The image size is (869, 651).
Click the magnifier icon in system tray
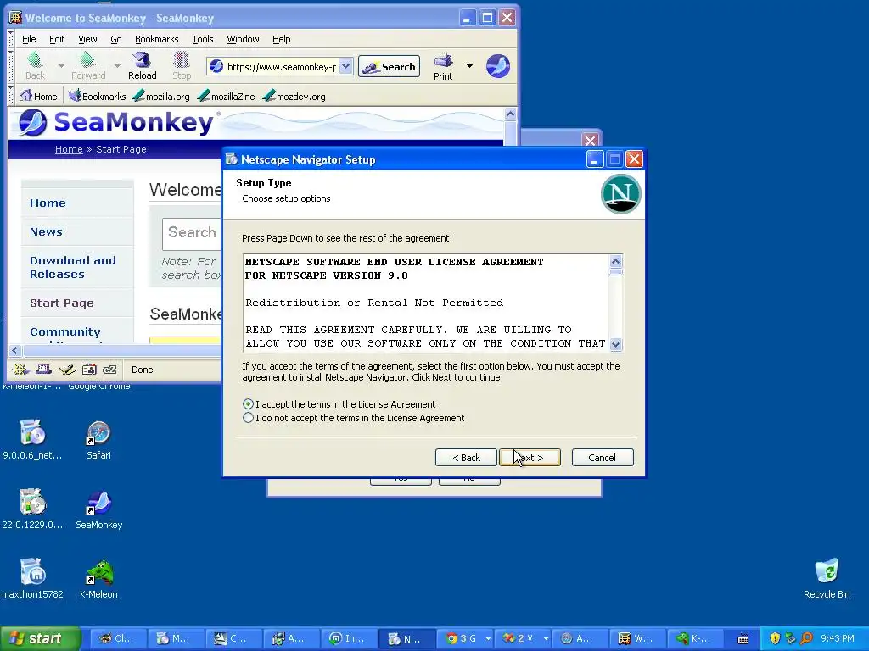pos(806,638)
